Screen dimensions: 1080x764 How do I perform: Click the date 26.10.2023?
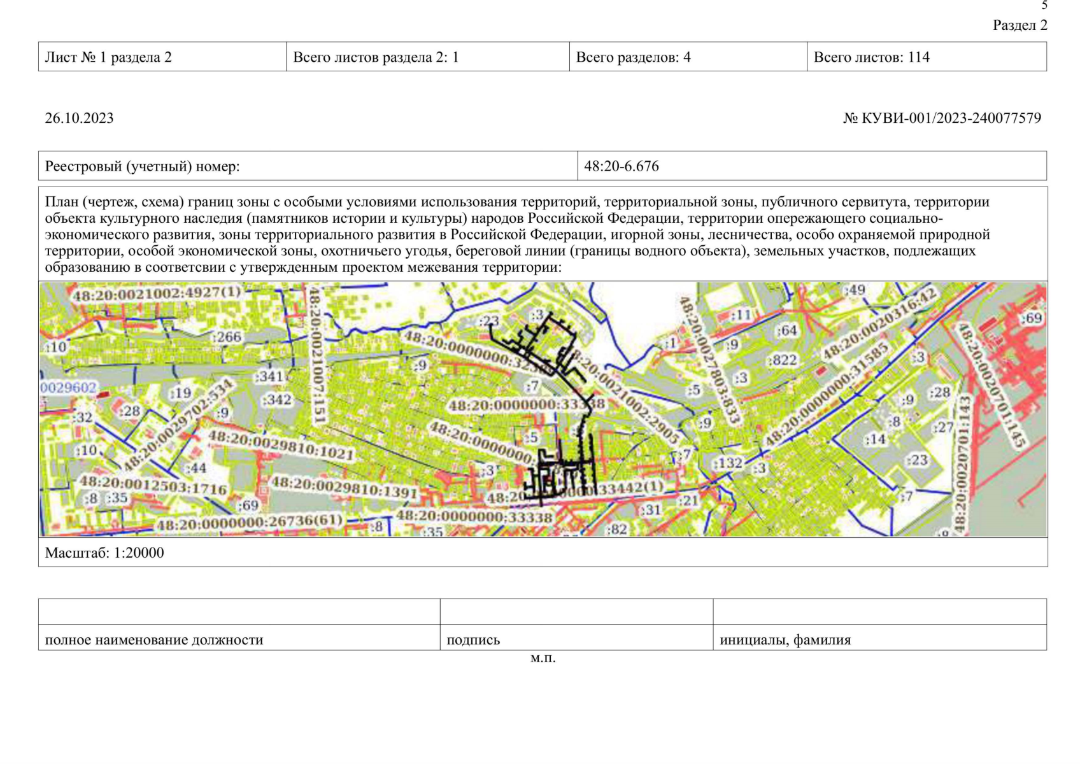[x=79, y=118]
